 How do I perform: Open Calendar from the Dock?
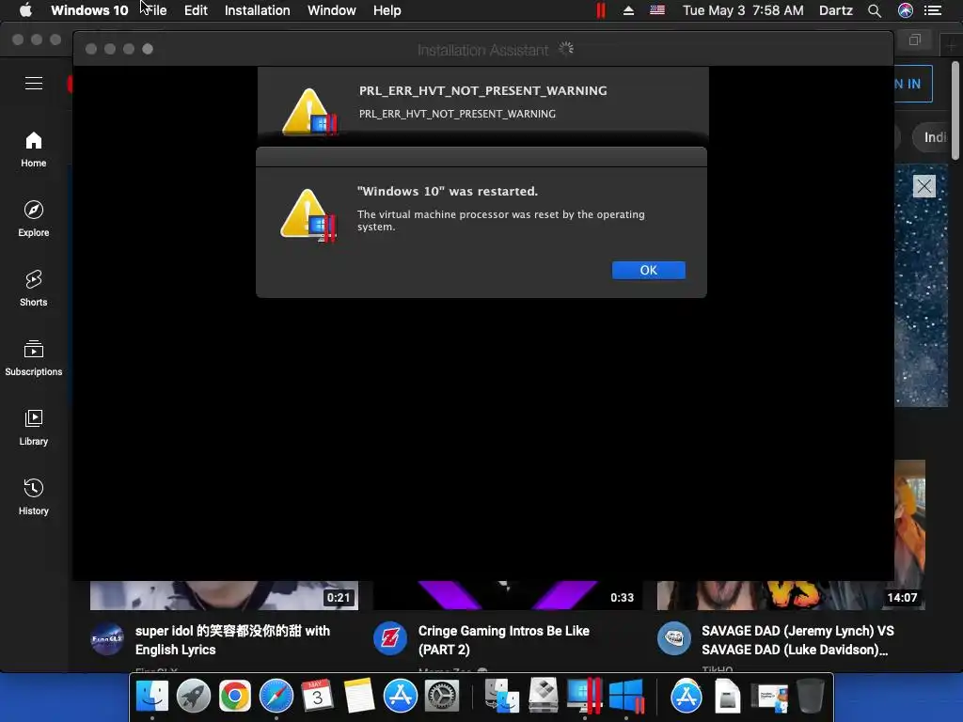tap(317, 697)
